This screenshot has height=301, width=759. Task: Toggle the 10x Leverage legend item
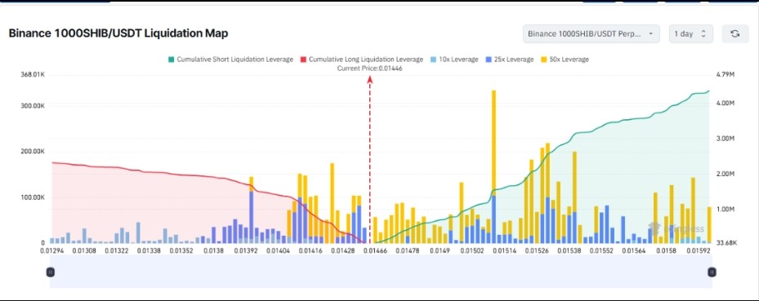454,60
